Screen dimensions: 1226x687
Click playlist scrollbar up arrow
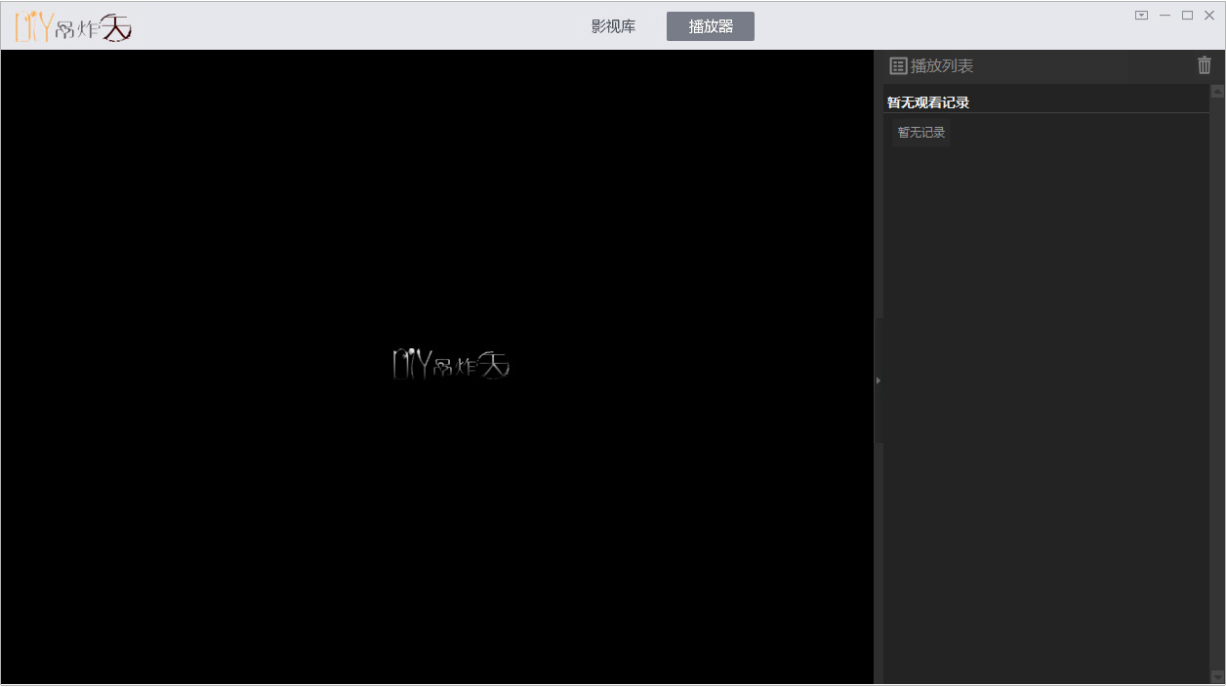[x=1217, y=91]
